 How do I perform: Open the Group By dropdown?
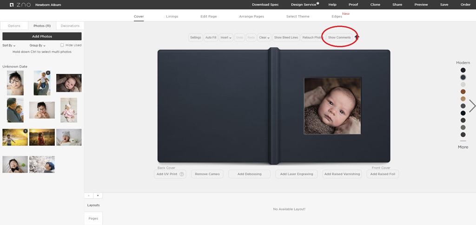point(37,45)
